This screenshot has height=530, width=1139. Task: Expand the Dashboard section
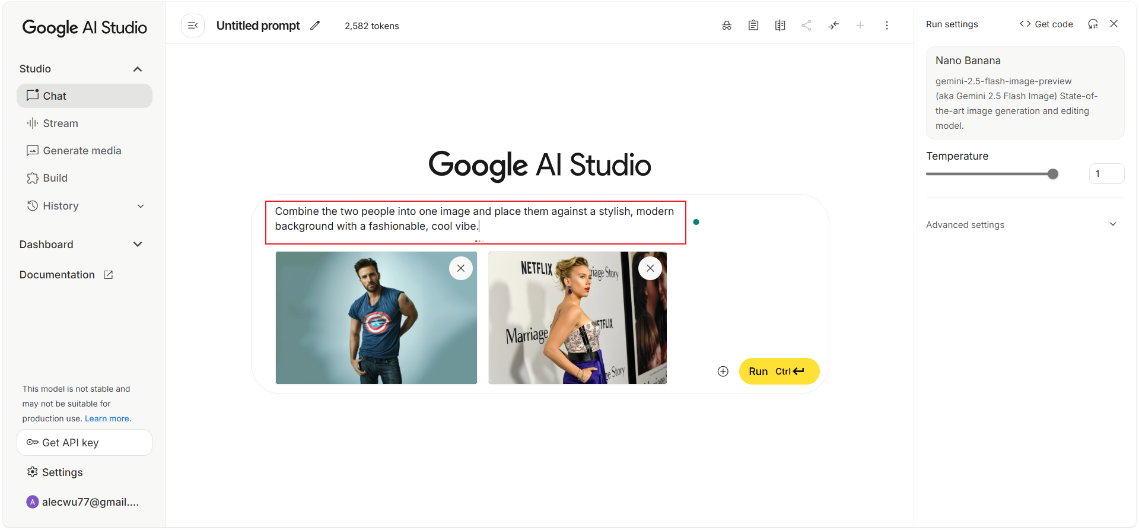pyautogui.click(x=138, y=245)
